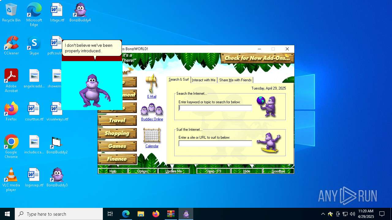Launch VLC media player shortcut
Viewport: 392px width, 220px height.
11,180
